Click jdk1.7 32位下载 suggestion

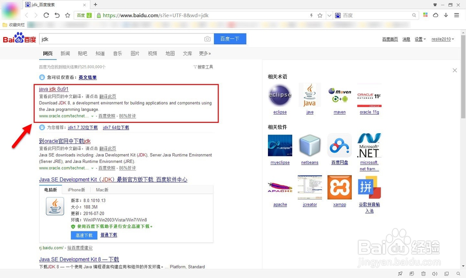[x=82, y=128]
